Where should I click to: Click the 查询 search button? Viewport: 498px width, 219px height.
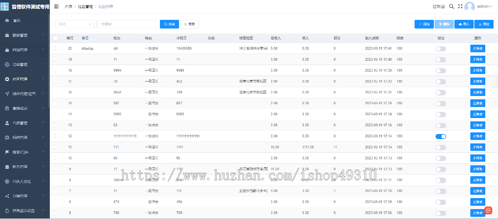(169, 24)
